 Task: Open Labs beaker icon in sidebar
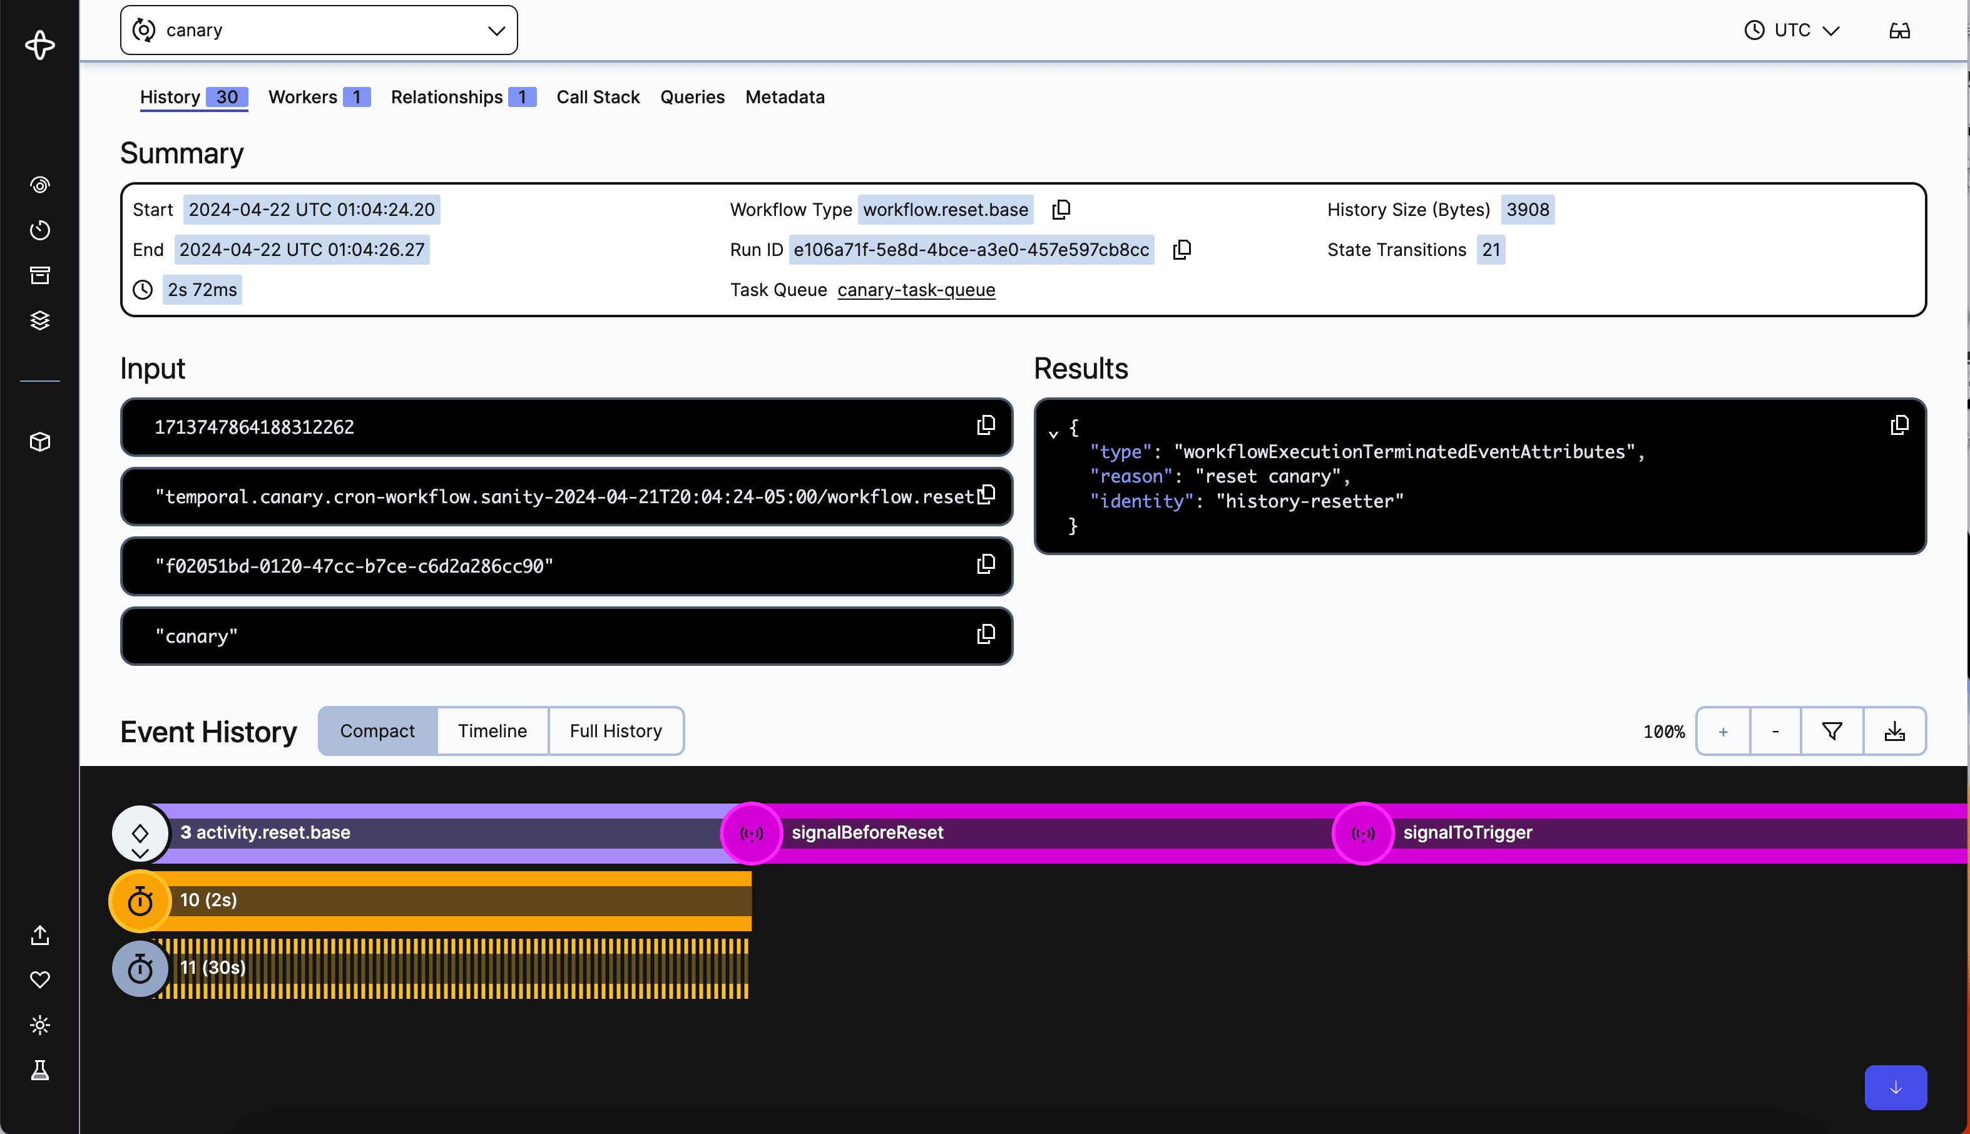(x=39, y=1070)
